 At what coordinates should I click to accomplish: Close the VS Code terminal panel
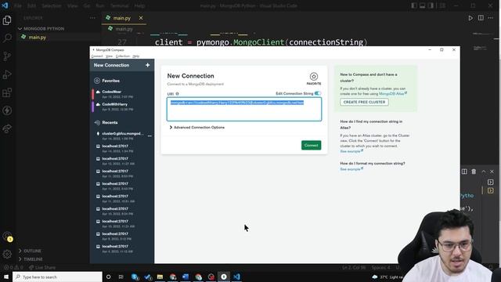click(492, 172)
